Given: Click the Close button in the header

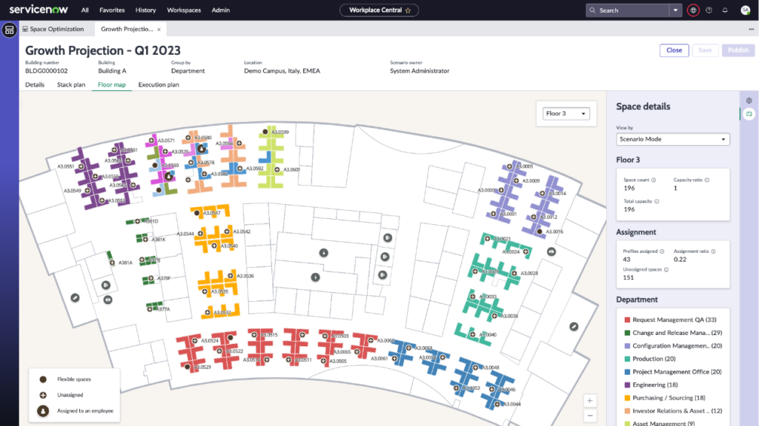Looking at the screenshot, I should [674, 50].
